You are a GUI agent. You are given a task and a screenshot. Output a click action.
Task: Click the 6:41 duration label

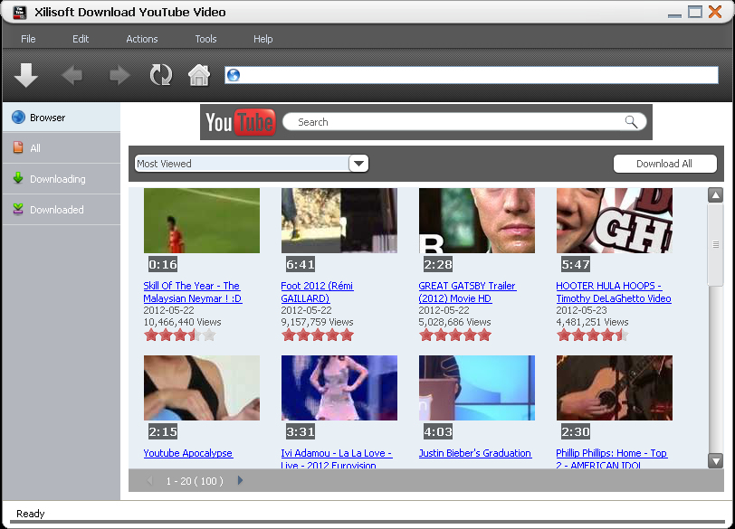click(300, 264)
